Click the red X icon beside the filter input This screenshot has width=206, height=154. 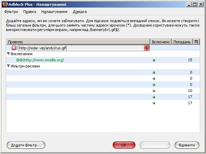(x=14, y=48)
